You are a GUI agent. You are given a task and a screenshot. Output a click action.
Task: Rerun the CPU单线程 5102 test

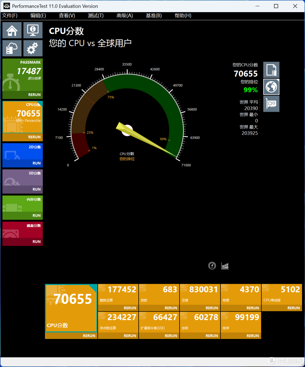point(282,308)
